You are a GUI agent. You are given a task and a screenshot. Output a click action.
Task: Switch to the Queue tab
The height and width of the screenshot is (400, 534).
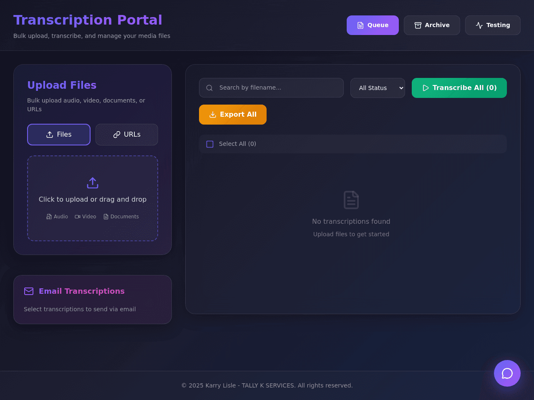[373, 25]
